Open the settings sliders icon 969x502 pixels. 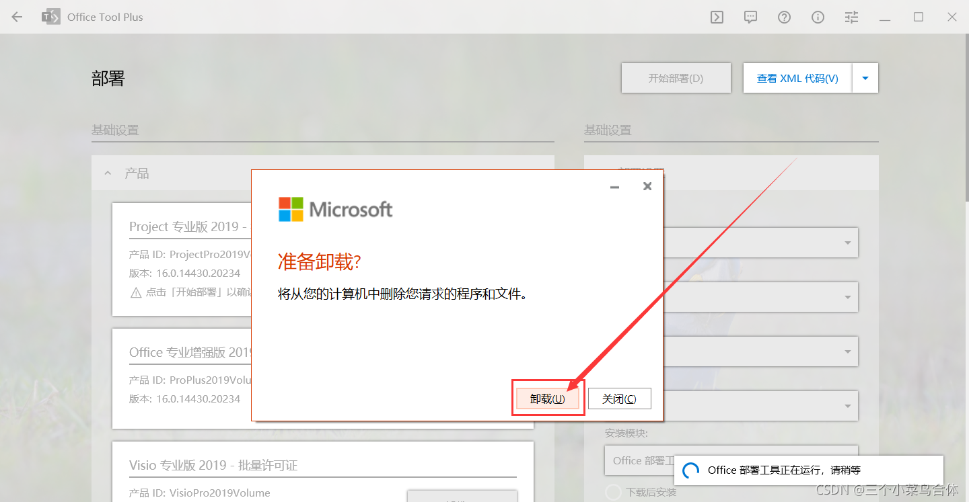(851, 17)
